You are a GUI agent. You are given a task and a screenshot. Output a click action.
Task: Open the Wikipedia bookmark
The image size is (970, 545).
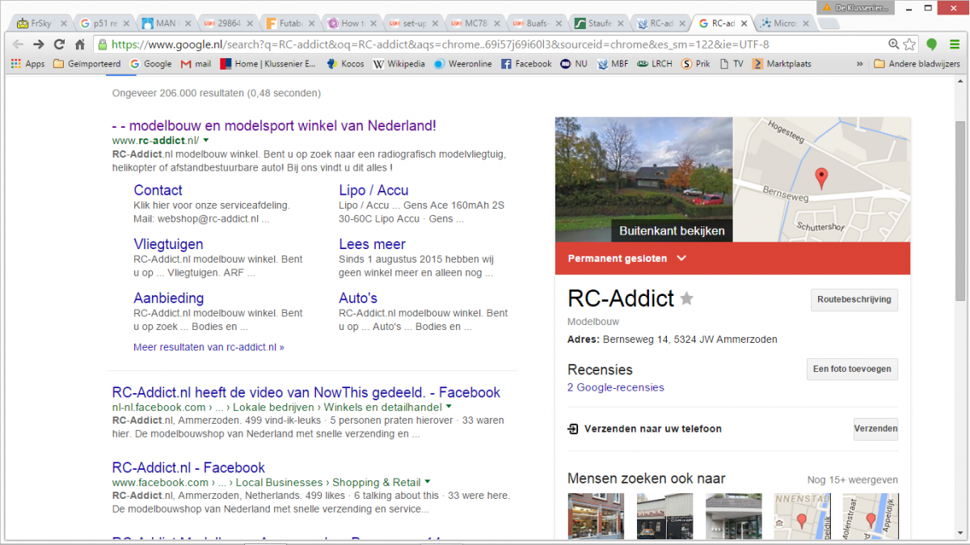(x=399, y=64)
